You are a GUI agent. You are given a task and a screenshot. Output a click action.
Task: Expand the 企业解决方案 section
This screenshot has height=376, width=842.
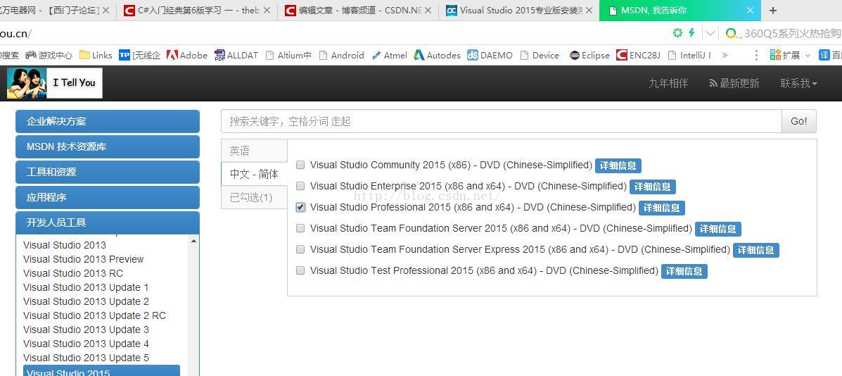click(108, 121)
